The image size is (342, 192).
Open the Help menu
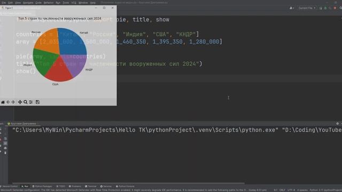click(92, 3)
